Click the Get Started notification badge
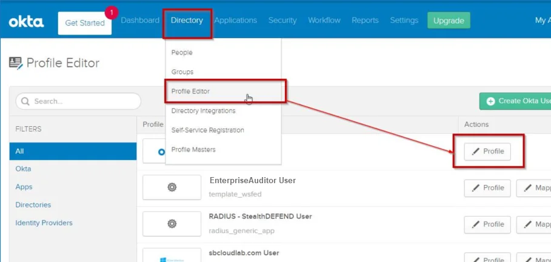This screenshot has width=551, height=262. (112, 13)
